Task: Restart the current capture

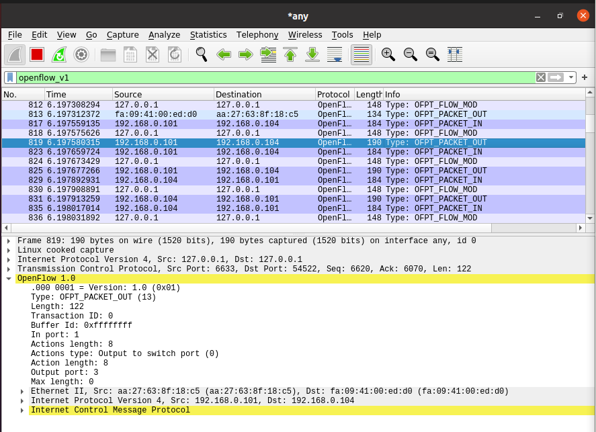Action: point(59,54)
